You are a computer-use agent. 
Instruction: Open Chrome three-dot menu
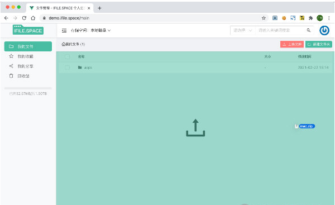[329, 18]
